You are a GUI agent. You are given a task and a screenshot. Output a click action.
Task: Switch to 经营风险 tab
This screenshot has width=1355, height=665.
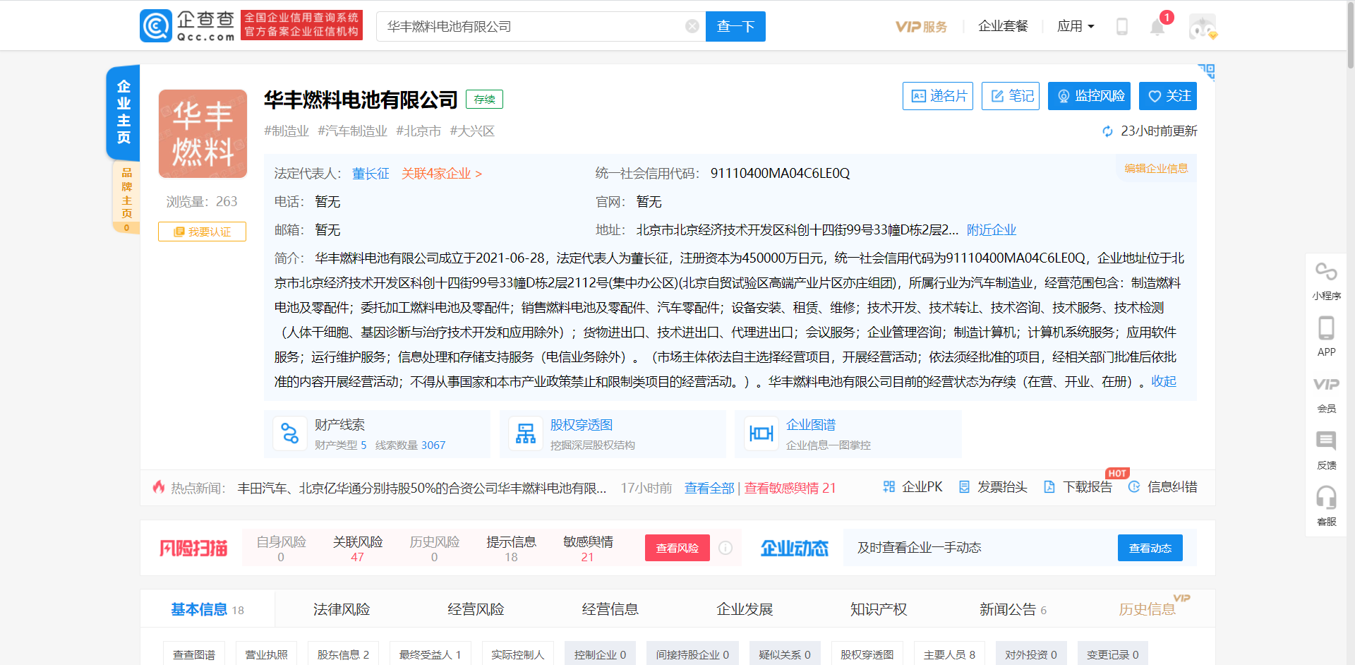(x=476, y=609)
